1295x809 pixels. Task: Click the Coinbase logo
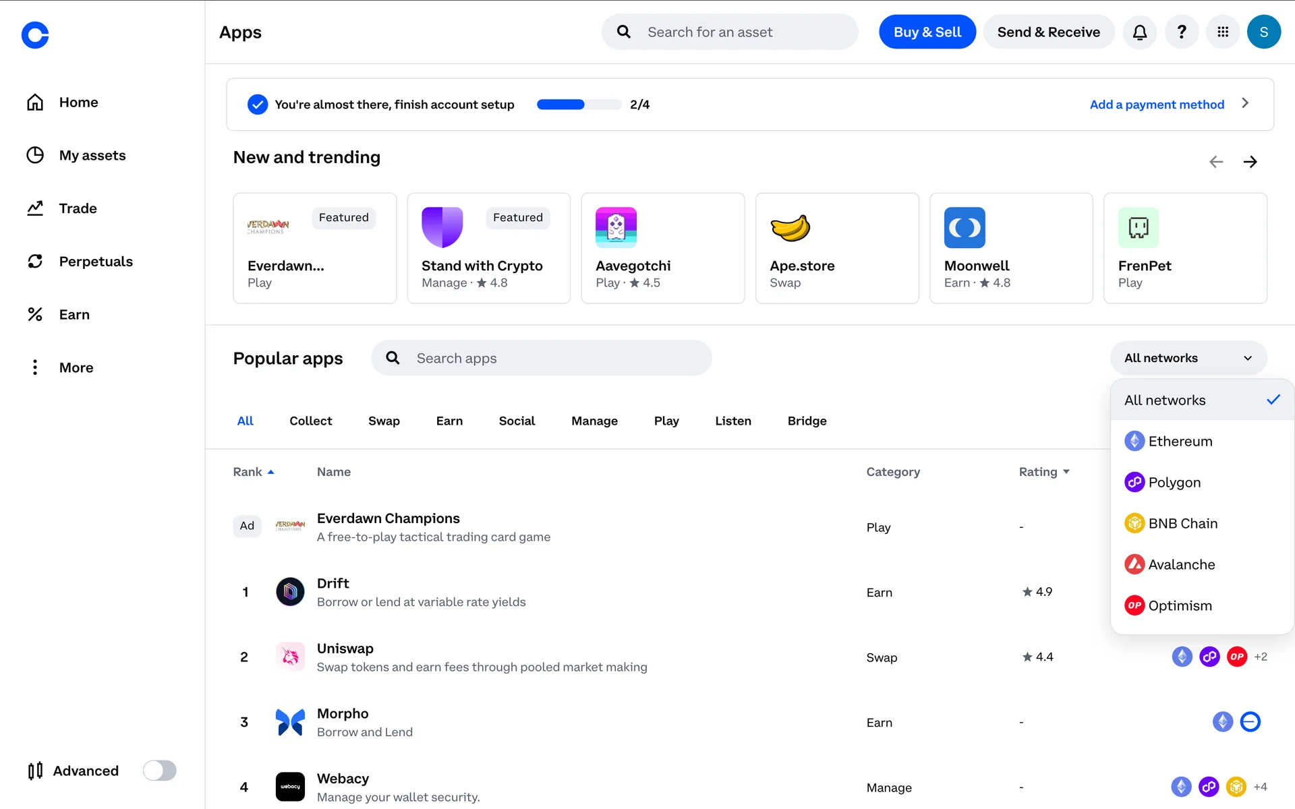point(35,35)
